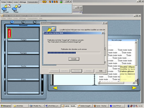The height and width of the screenshot is (108, 144).
Task: Select the red Livre nu book thumbnail
Action: pos(10,33)
